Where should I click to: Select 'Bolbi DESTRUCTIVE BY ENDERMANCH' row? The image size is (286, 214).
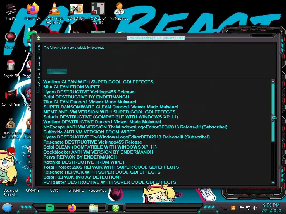click(86, 97)
